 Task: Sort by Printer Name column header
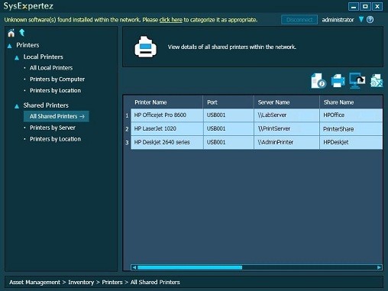click(167, 102)
